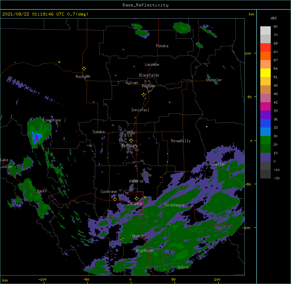
Task: Click the -50 tick on the vertical axis
Action: pyautogui.click(x=248, y=184)
